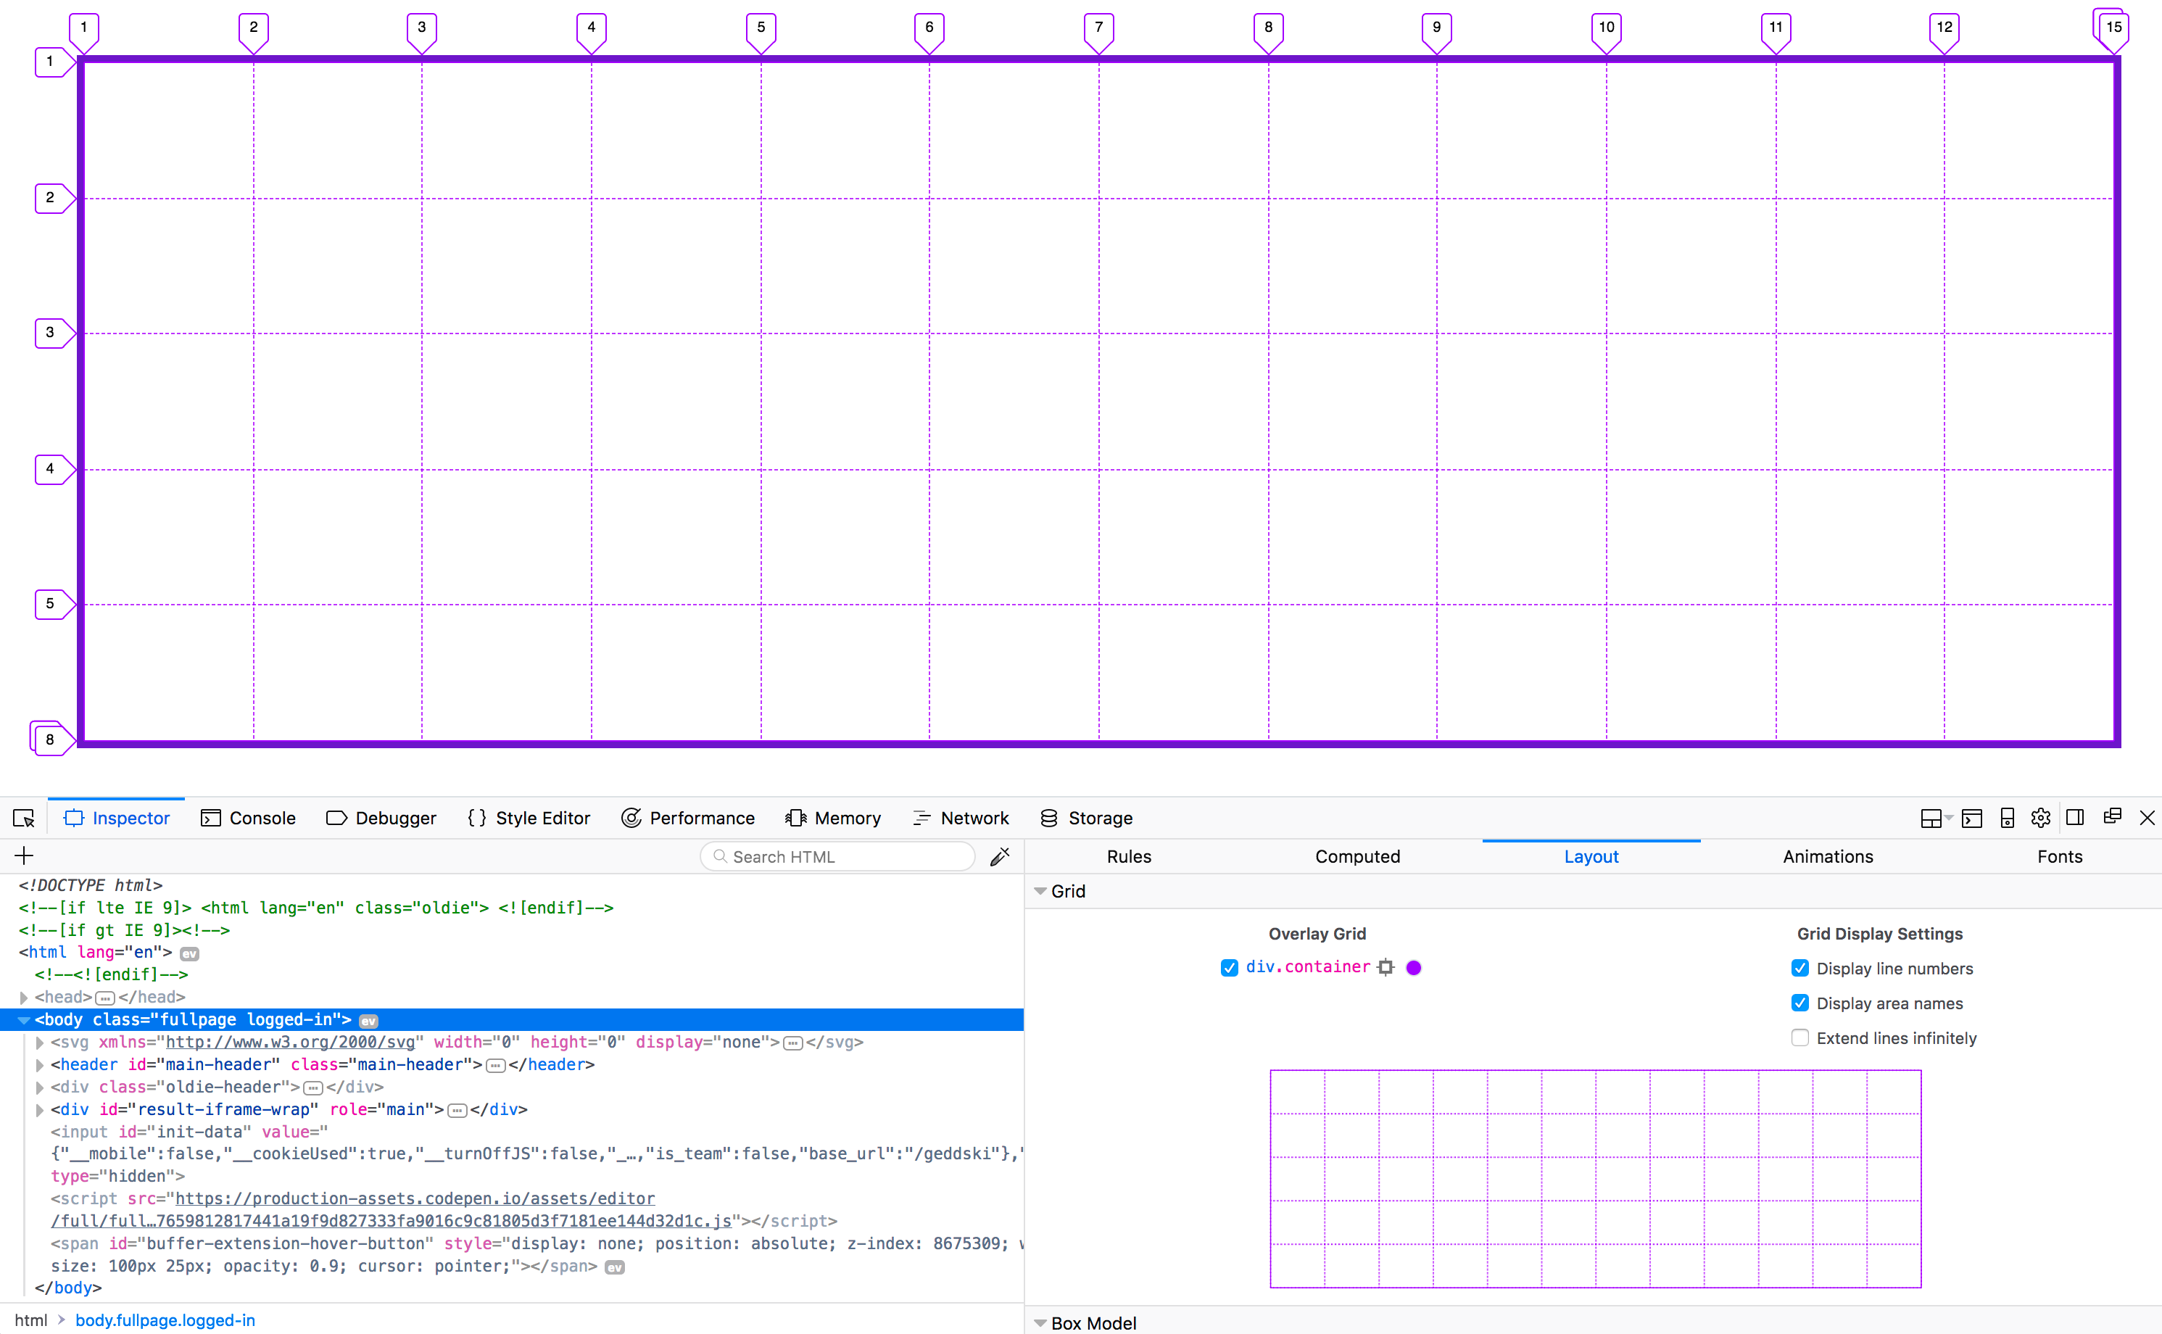This screenshot has height=1334, width=2162.
Task: Click the ev badge after span element
Action: (x=615, y=1267)
